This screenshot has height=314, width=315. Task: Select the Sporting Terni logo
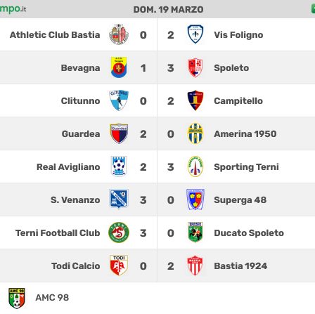195,166
